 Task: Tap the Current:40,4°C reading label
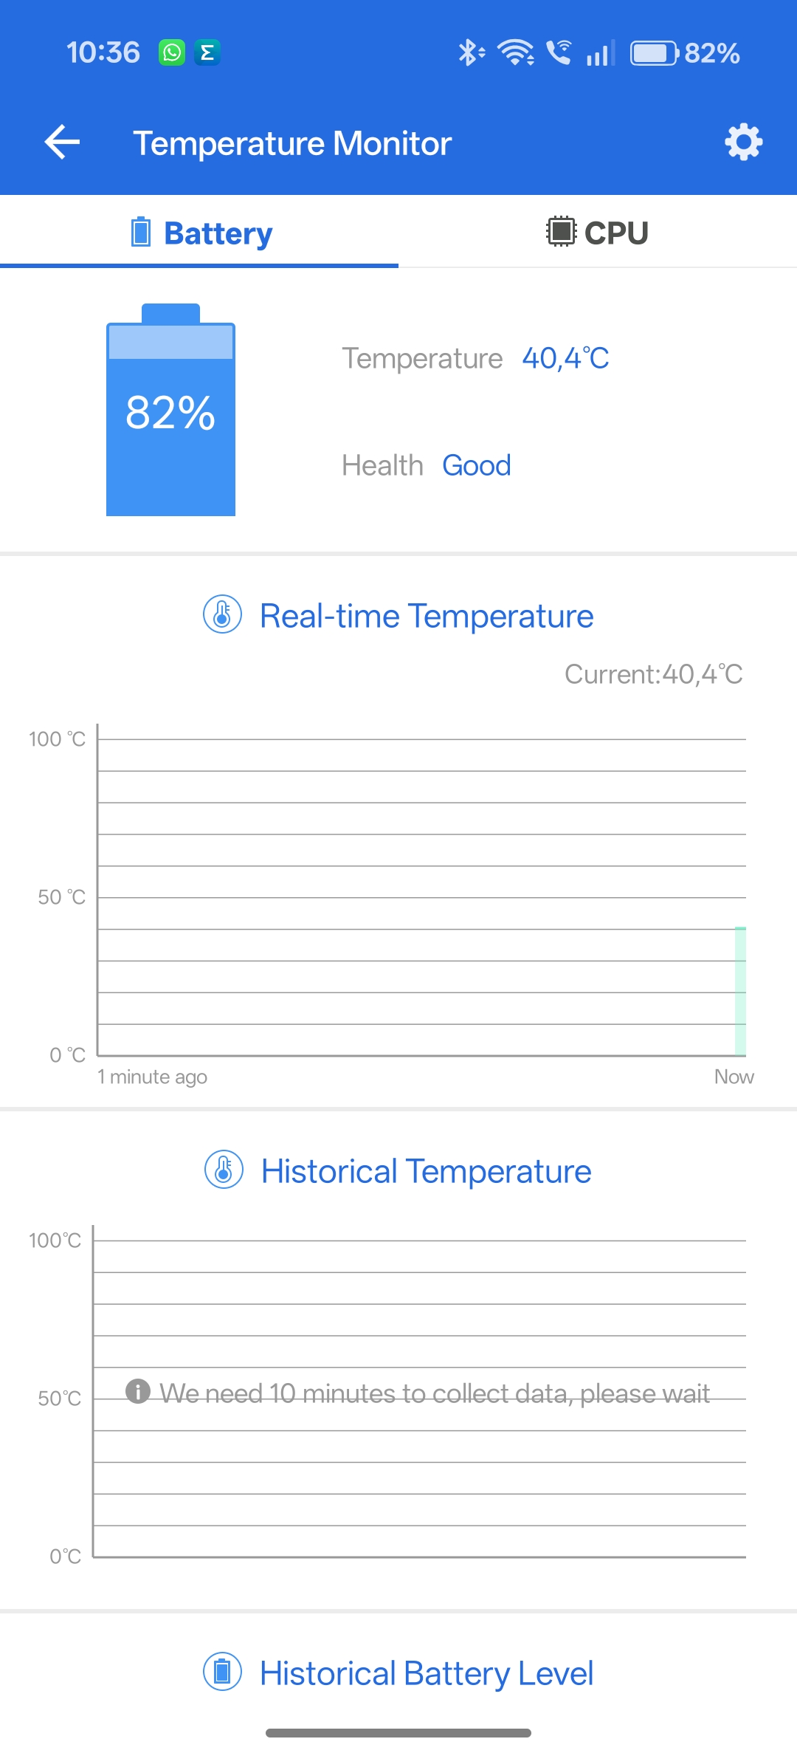(653, 674)
